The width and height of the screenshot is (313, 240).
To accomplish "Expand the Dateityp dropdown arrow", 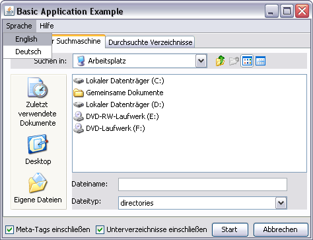I will pyautogui.click(x=281, y=203).
